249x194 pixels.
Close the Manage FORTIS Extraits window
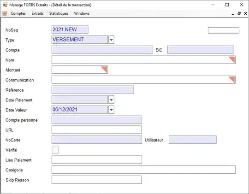[x=241, y=5]
